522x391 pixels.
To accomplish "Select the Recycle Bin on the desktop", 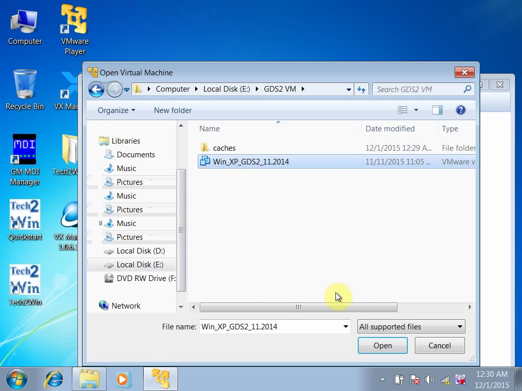I will (x=24, y=90).
